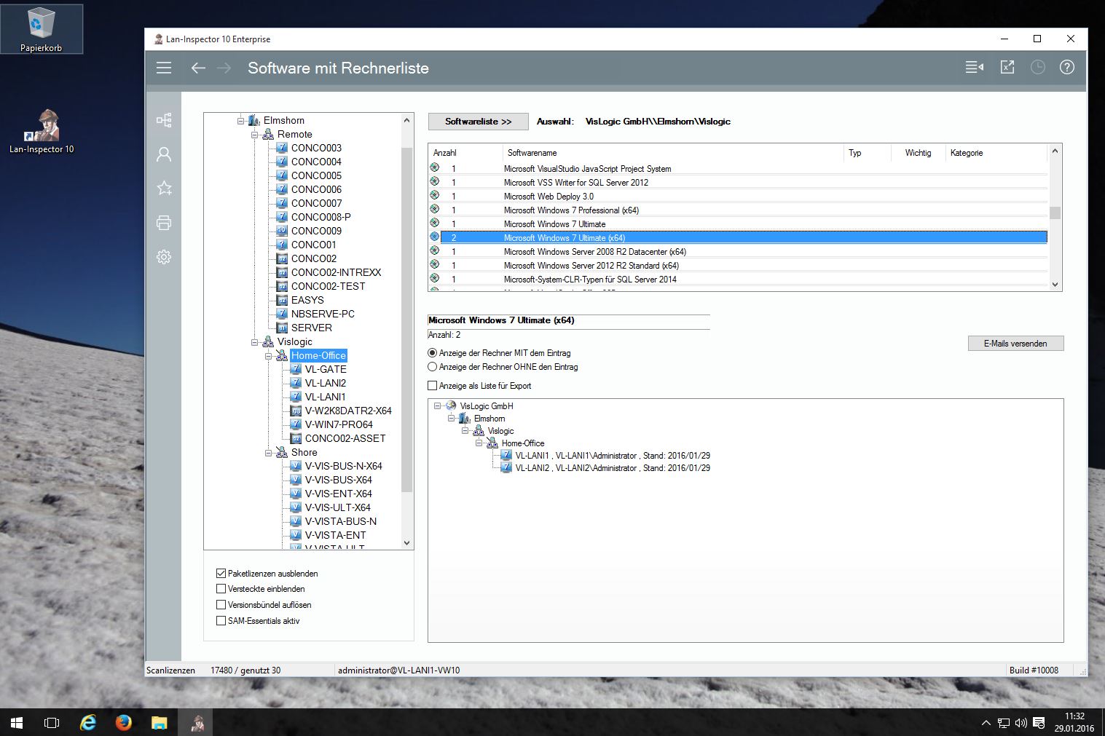Click the back arrow navigation icon
This screenshot has height=736, width=1105.
click(197, 68)
